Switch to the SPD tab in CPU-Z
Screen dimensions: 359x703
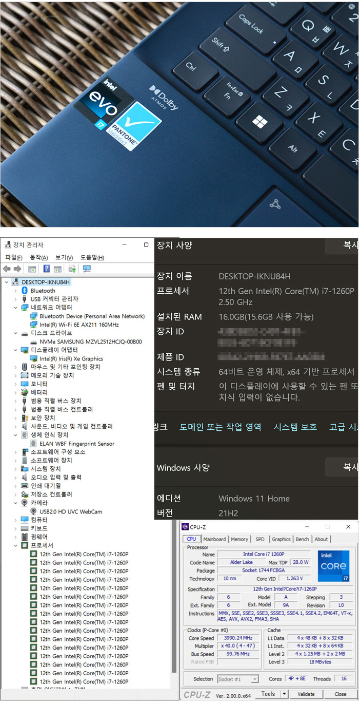260,539
